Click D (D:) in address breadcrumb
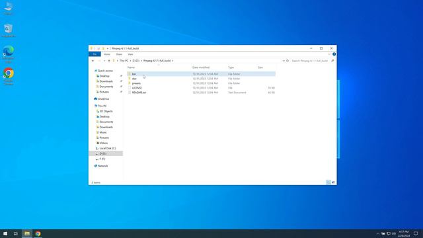This screenshot has height=238, width=423. tap(136, 61)
